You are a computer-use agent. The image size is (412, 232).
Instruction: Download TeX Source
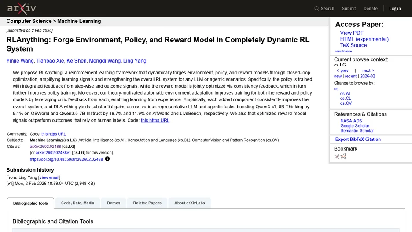click(353, 45)
